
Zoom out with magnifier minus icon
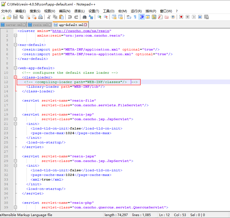point(106,17)
